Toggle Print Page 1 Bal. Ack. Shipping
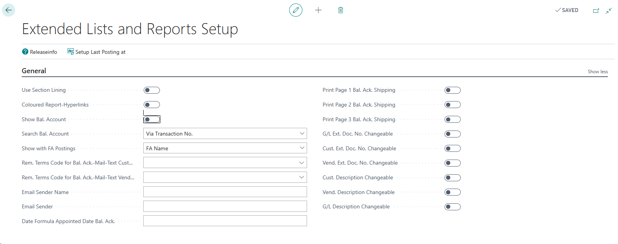 (453, 90)
